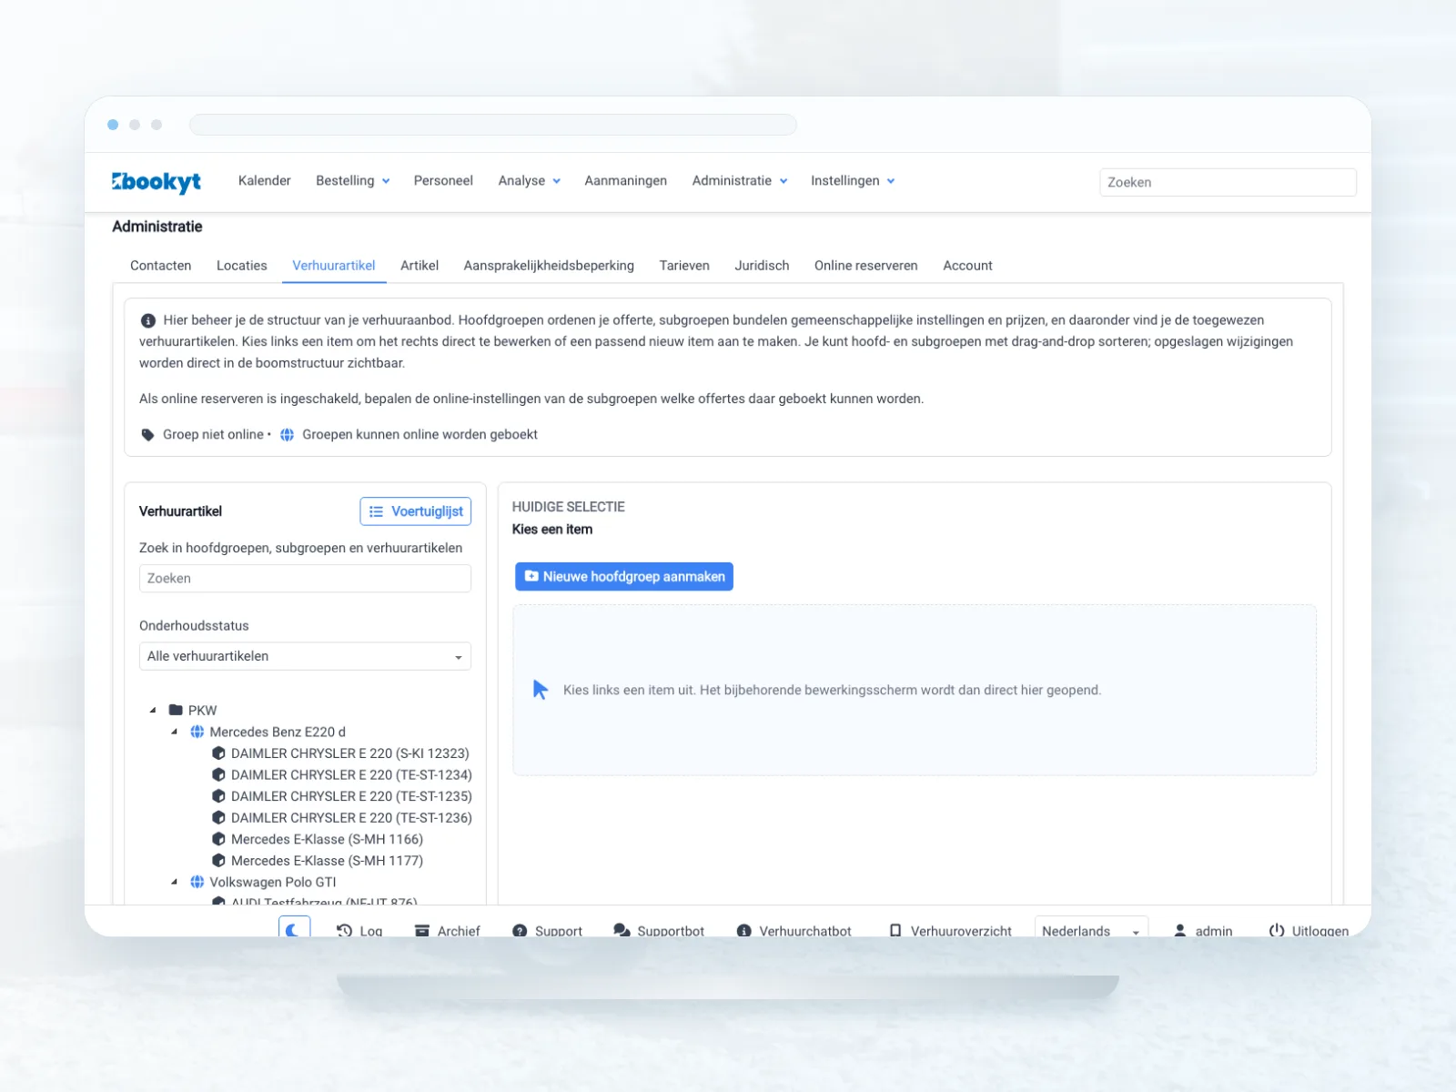This screenshot has width=1456, height=1092.
Task: Collapse the PKW folder tree node
Action: pyautogui.click(x=153, y=711)
